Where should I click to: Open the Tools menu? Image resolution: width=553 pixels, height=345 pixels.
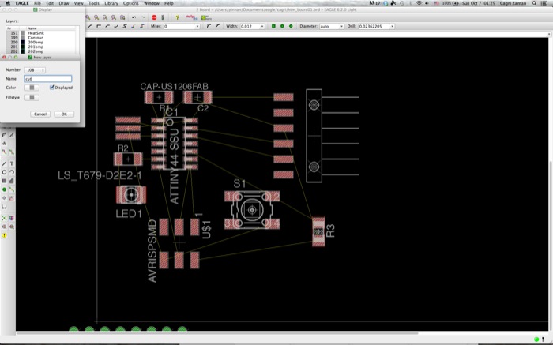point(94,3)
